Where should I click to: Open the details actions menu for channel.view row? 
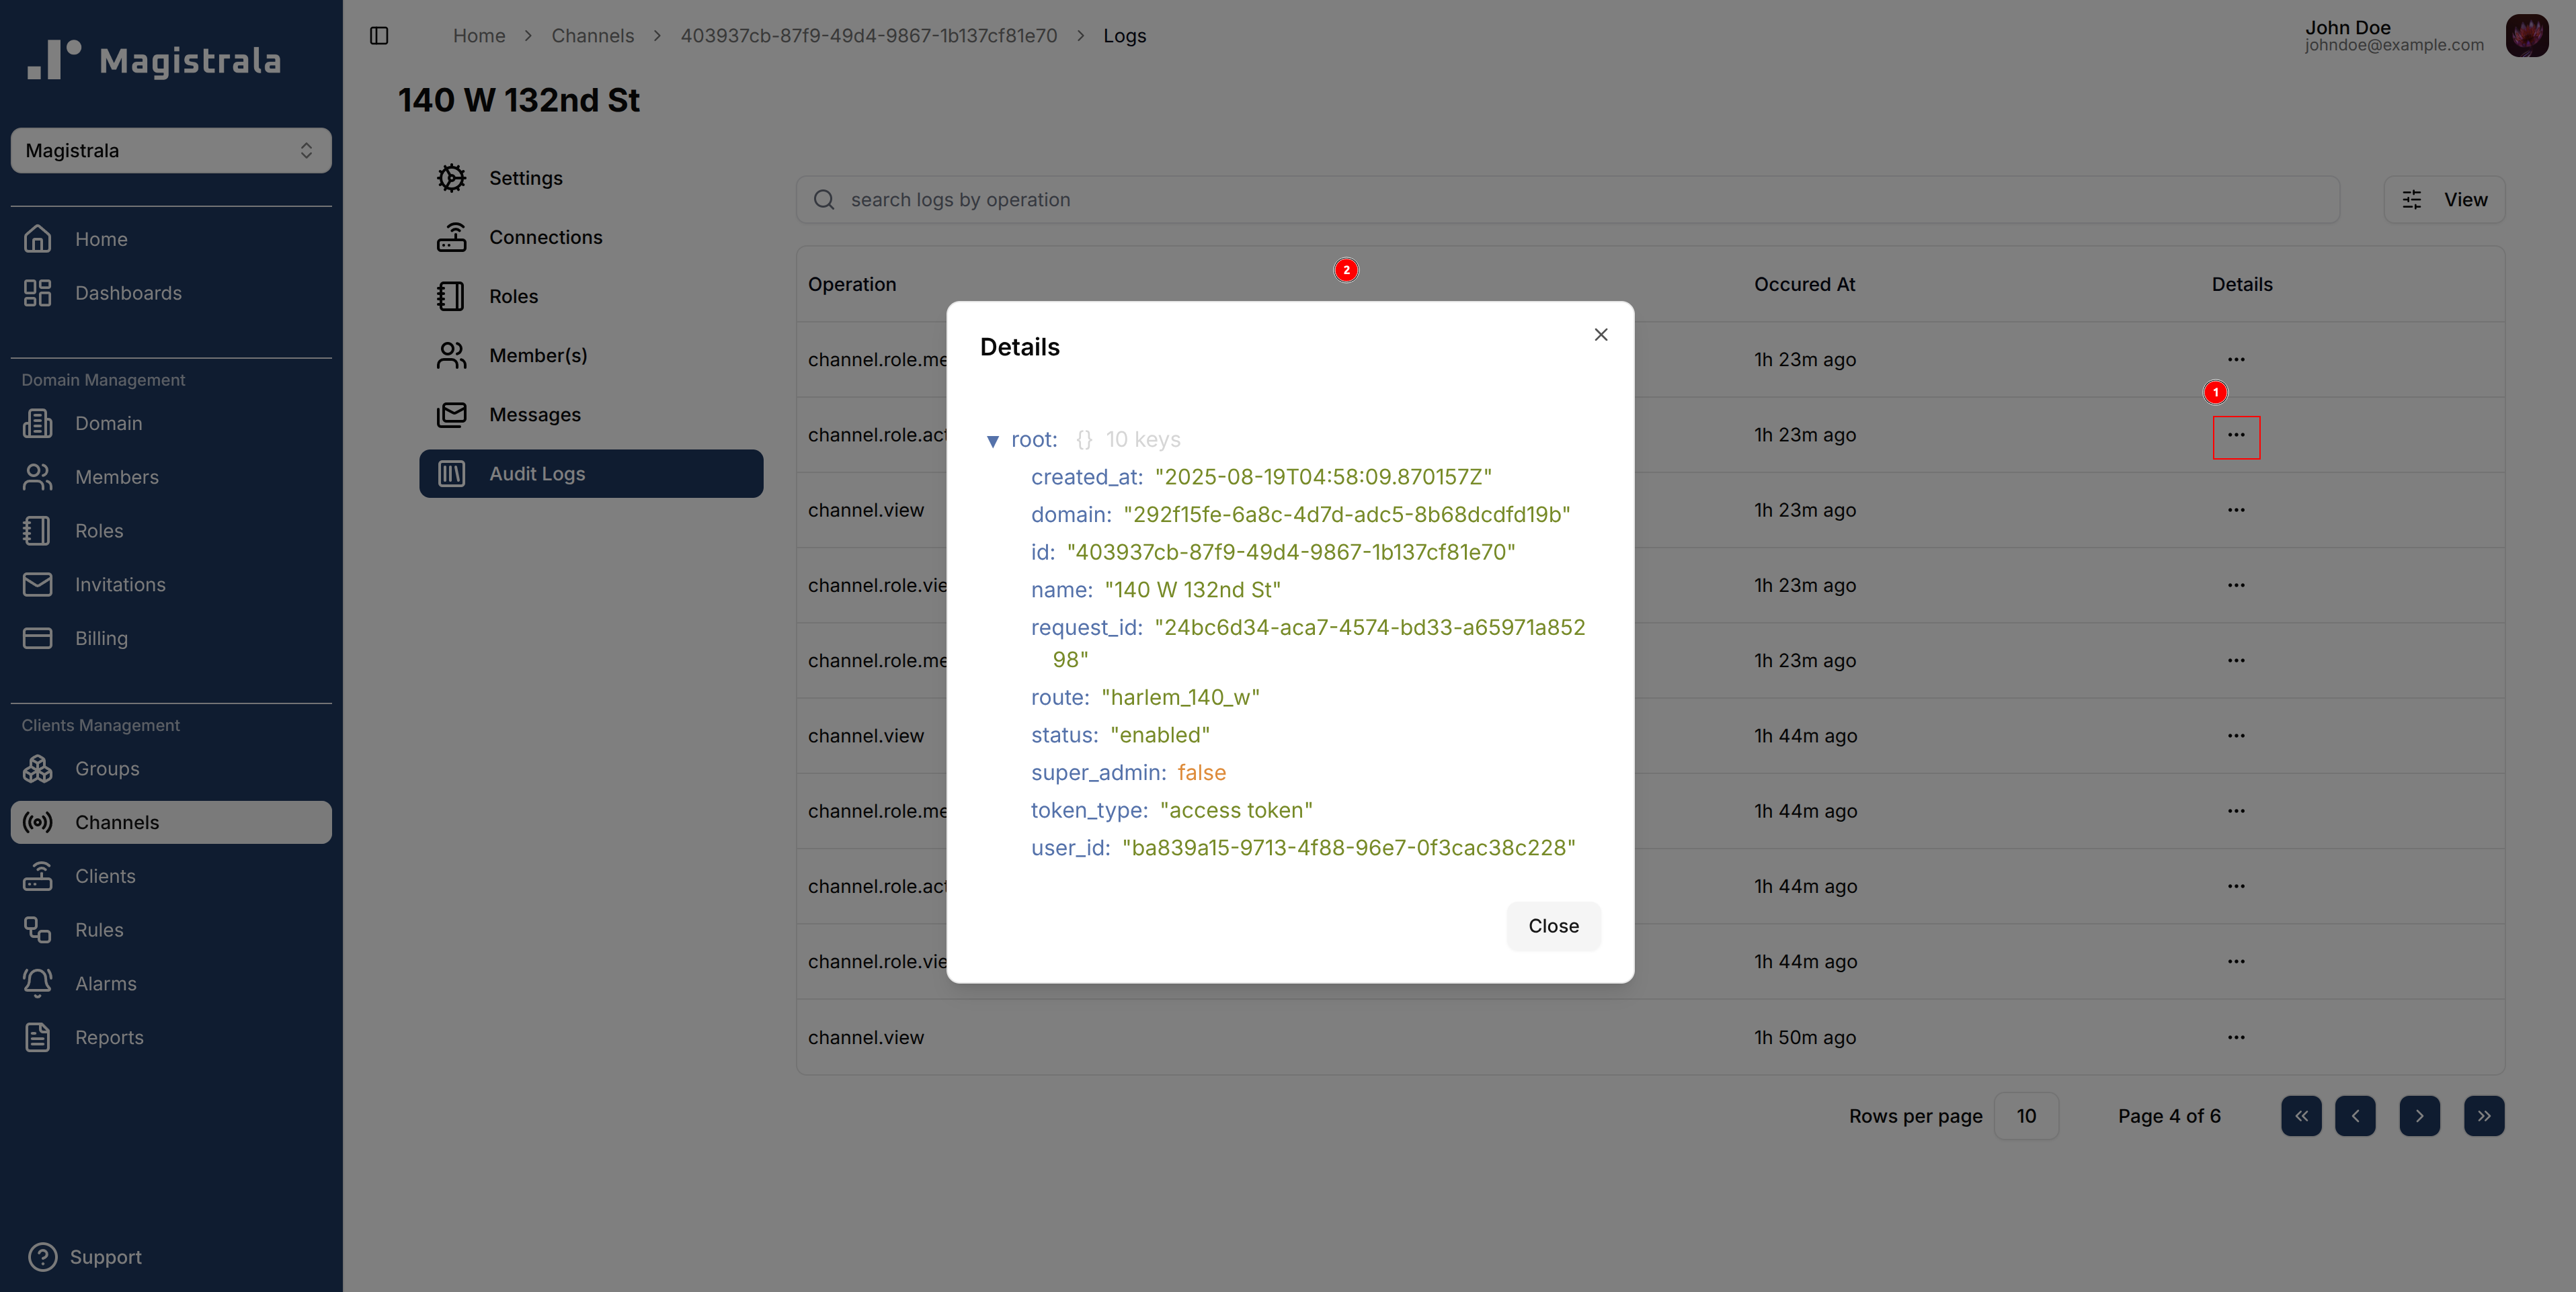click(2237, 509)
